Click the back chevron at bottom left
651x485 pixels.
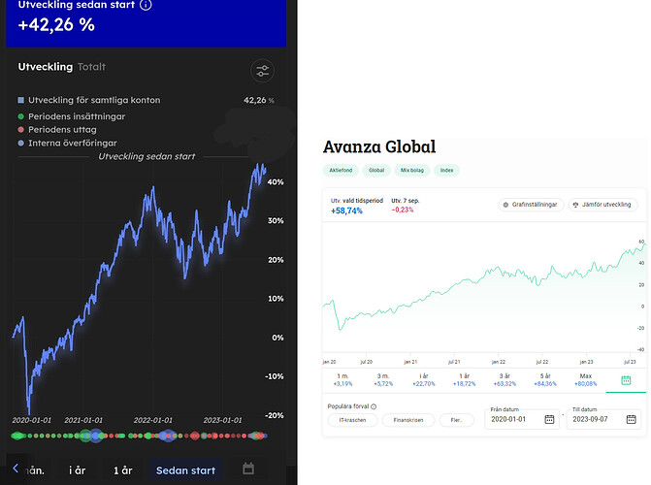(x=16, y=469)
